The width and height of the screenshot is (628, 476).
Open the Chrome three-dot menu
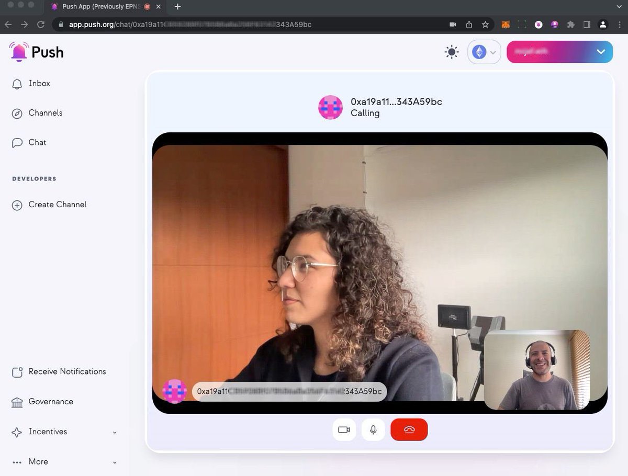619,25
